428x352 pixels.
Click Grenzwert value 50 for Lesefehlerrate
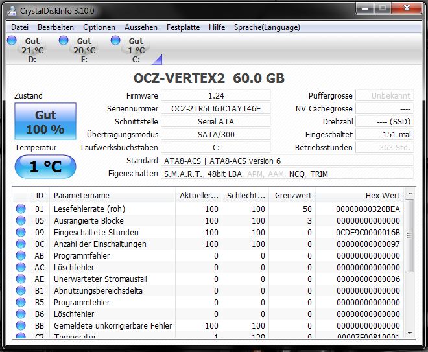(x=307, y=209)
